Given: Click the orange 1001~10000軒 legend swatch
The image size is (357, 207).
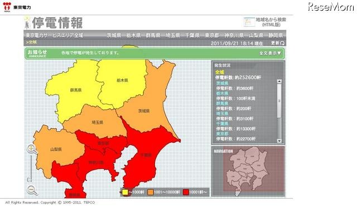Looking at the screenshot, I should tap(150, 192).
